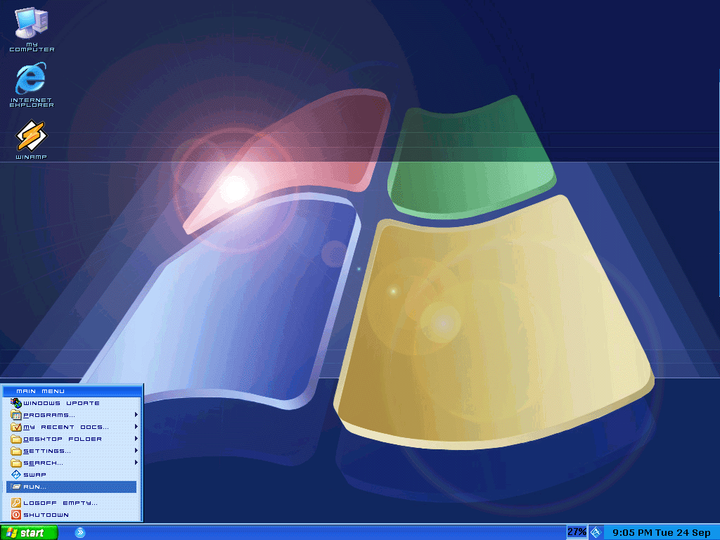Click the Swap diamond icon
Image resolution: width=720 pixels, height=540 pixels.
[x=16, y=475]
